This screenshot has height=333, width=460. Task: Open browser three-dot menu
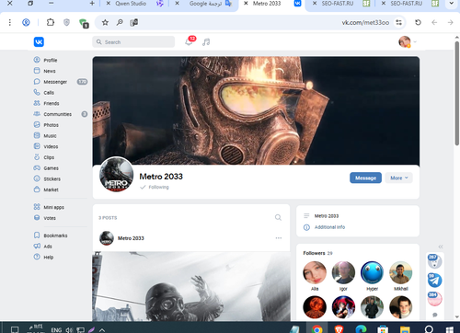point(10,22)
